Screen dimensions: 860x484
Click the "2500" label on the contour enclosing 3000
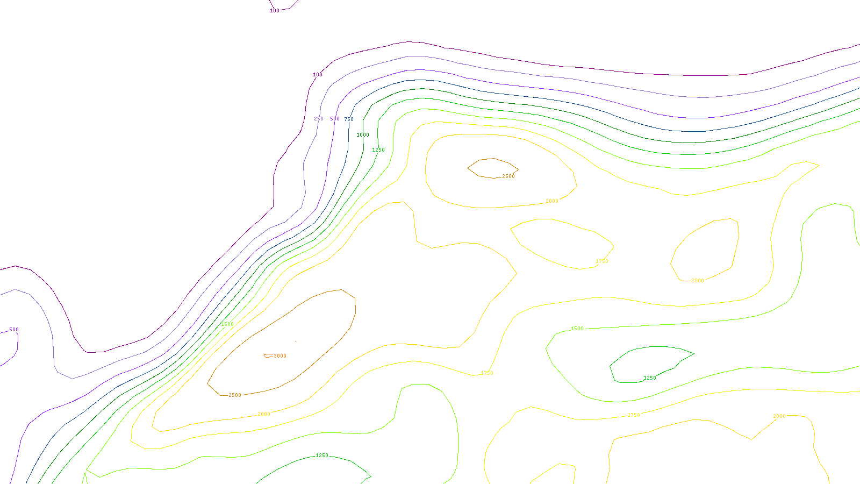tap(235, 395)
